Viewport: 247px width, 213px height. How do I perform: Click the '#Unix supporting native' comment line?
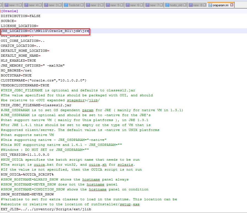tap(54, 140)
